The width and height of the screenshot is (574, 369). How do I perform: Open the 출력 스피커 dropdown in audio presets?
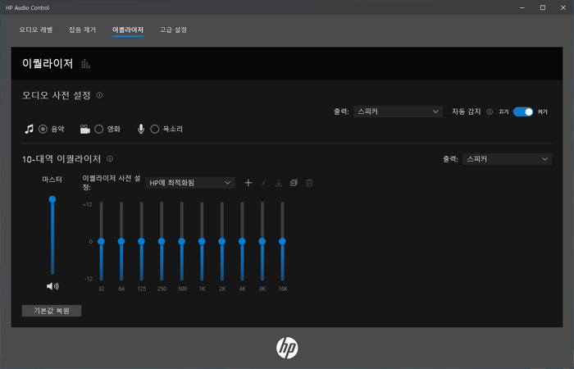click(x=398, y=112)
